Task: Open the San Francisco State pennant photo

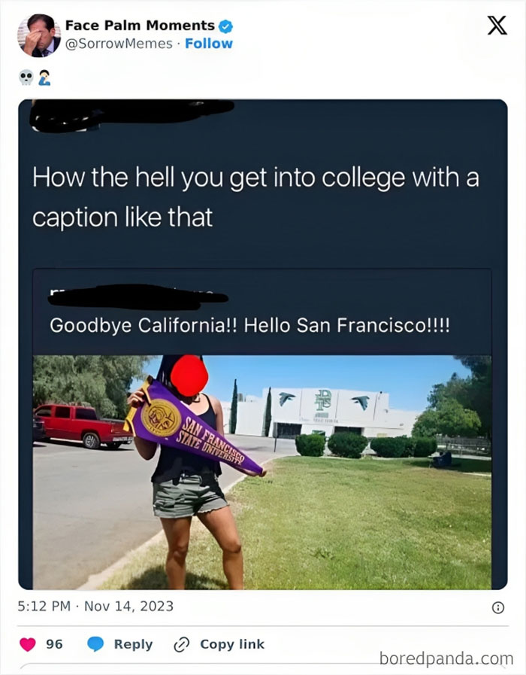Action: 262,473
